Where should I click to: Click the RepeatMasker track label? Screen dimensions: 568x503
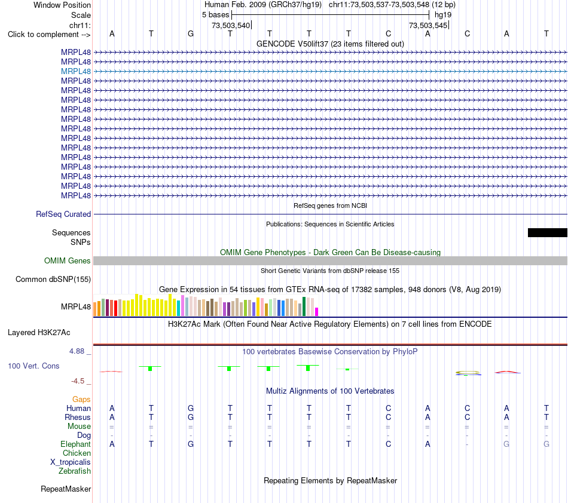66,489
